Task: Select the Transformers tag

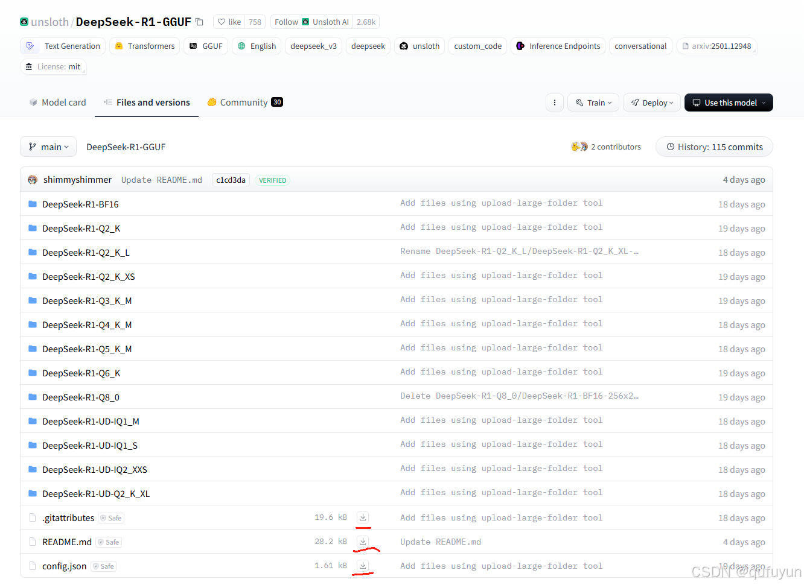Action: pyautogui.click(x=145, y=46)
